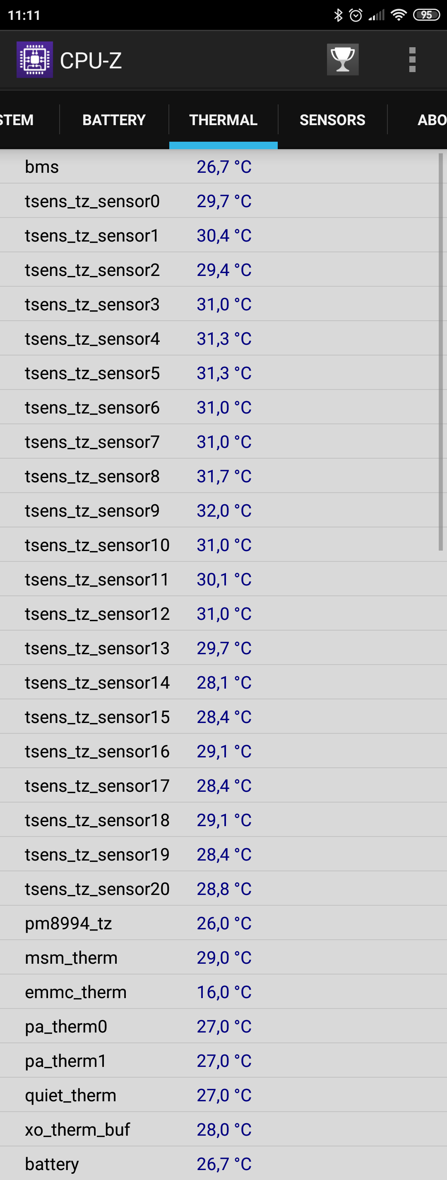Tap the alarm clock status icon
Image resolution: width=447 pixels, height=1180 pixels.
(356, 15)
